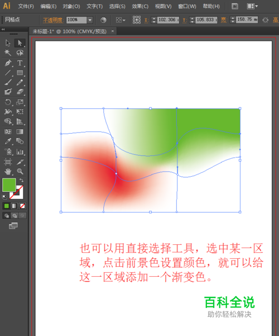Select the Slice tool

(20, 162)
